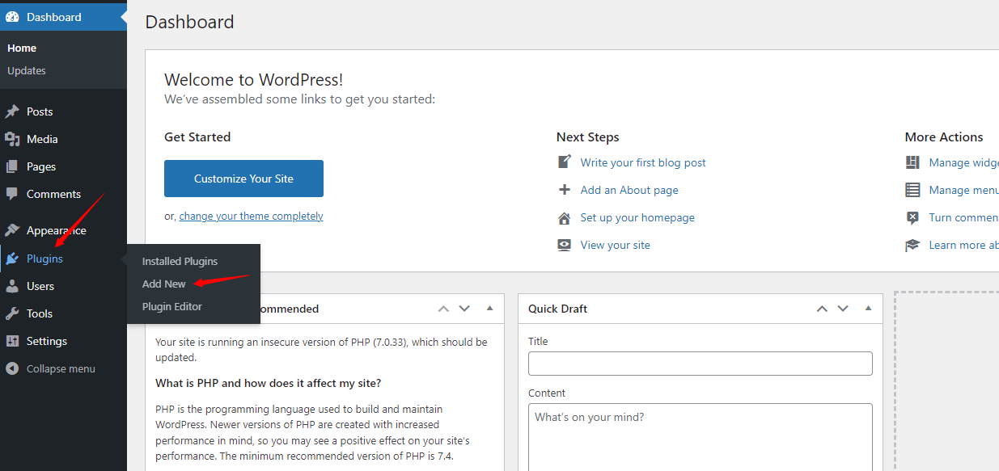
Task: Click the Welcome to WordPress! heading
Action: (253, 79)
